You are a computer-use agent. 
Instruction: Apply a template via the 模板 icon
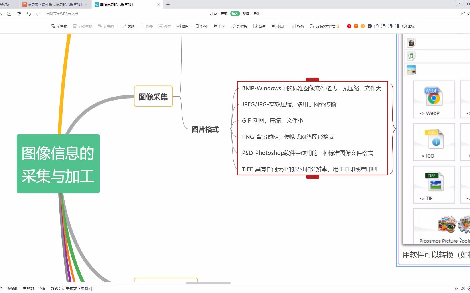tap(298, 26)
